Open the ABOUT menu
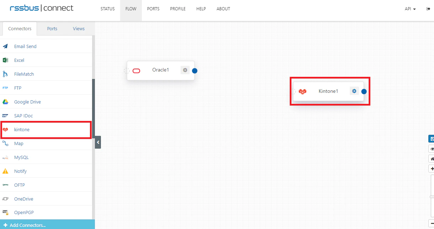Viewport: 434px width, 229px height. click(223, 9)
